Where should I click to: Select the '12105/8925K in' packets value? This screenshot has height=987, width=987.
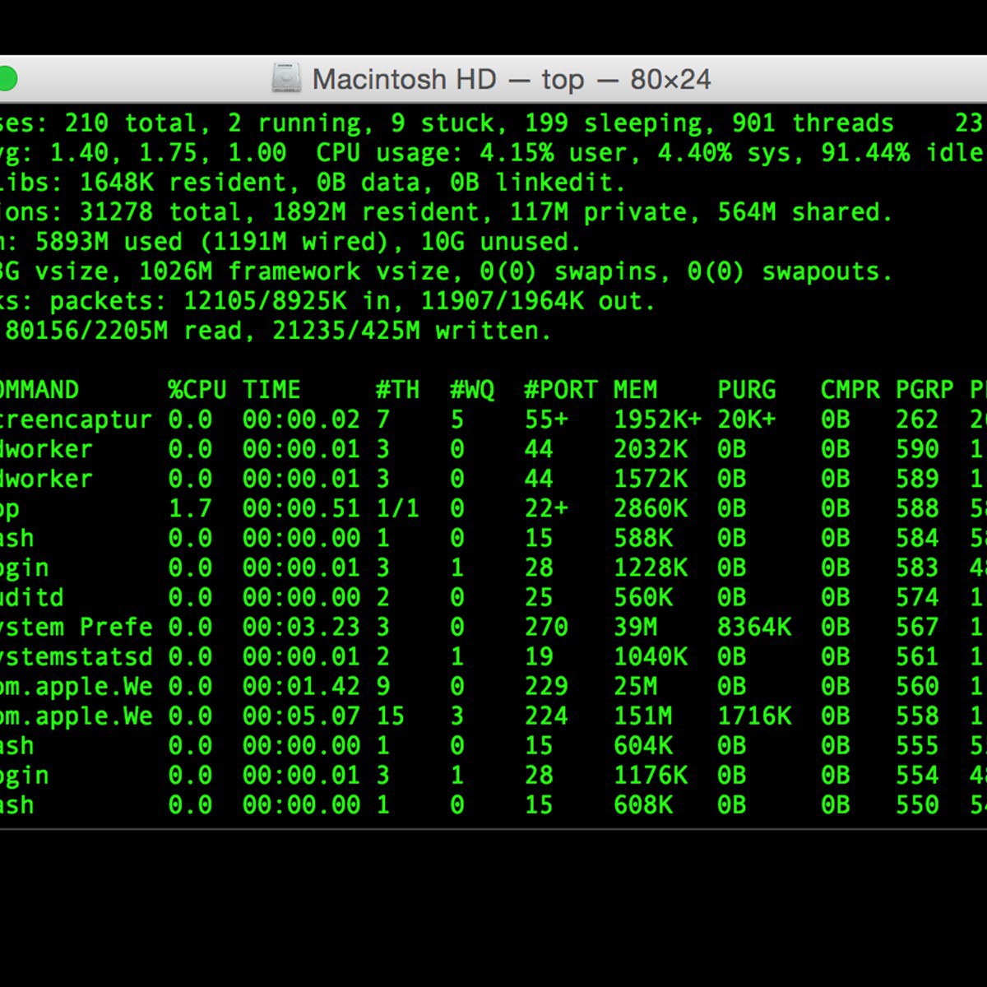point(287,301)
